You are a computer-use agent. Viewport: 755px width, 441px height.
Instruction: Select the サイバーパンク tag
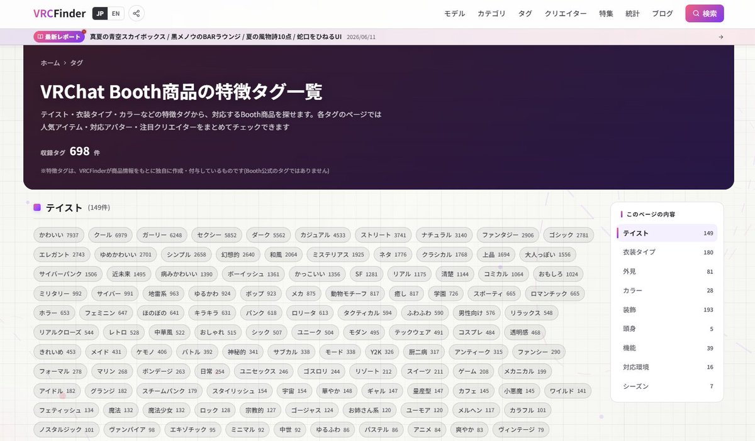[69, 274]
